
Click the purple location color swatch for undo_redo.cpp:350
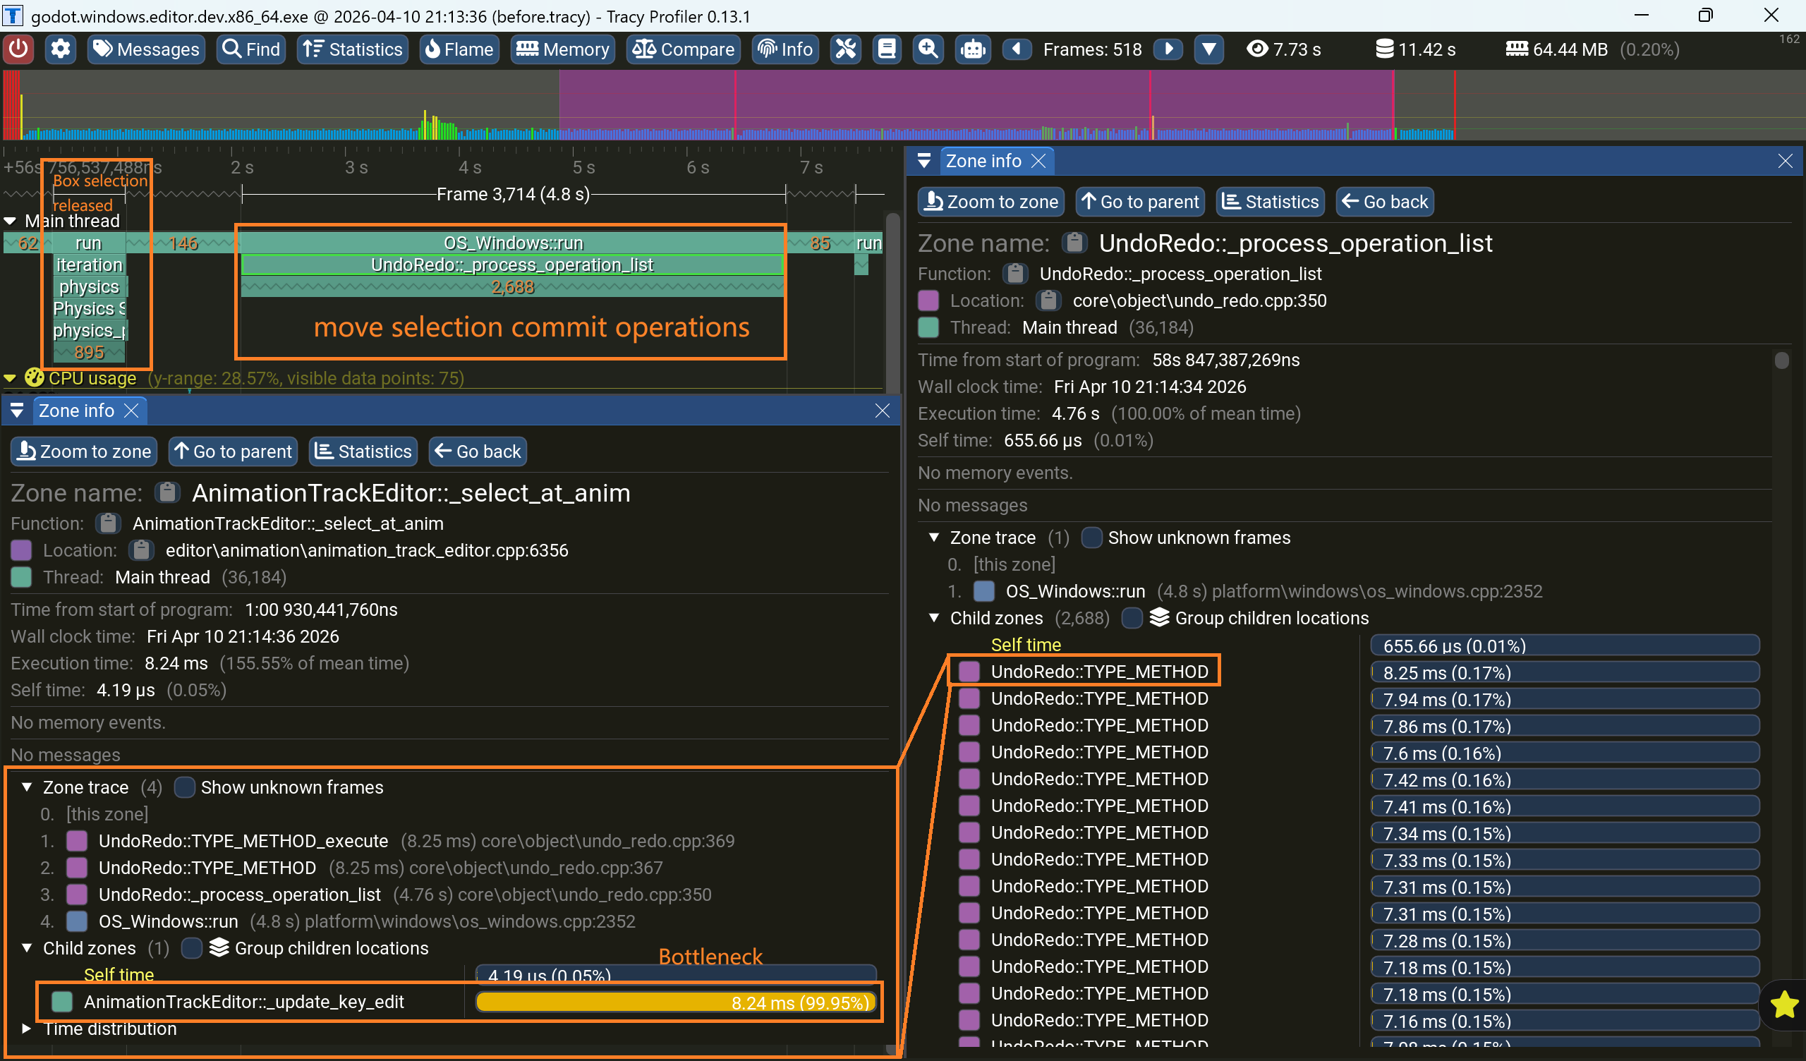coord(928,301)
